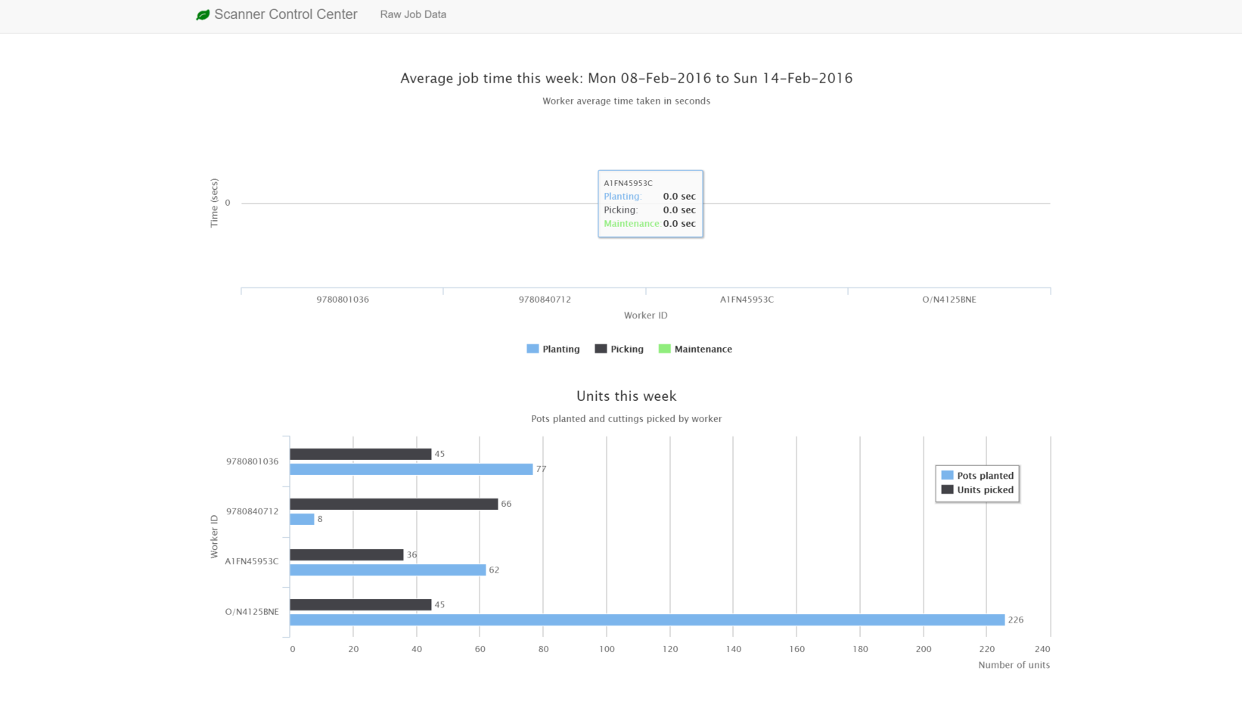1242x702 pixels.
Task: Click the green Maintenance legend swatch
Action: click(665, 349)
